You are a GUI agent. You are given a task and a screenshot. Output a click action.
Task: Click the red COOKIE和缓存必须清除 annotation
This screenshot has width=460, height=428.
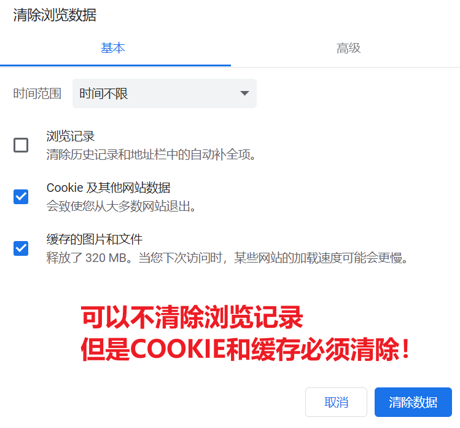click(x=245, y=349)
